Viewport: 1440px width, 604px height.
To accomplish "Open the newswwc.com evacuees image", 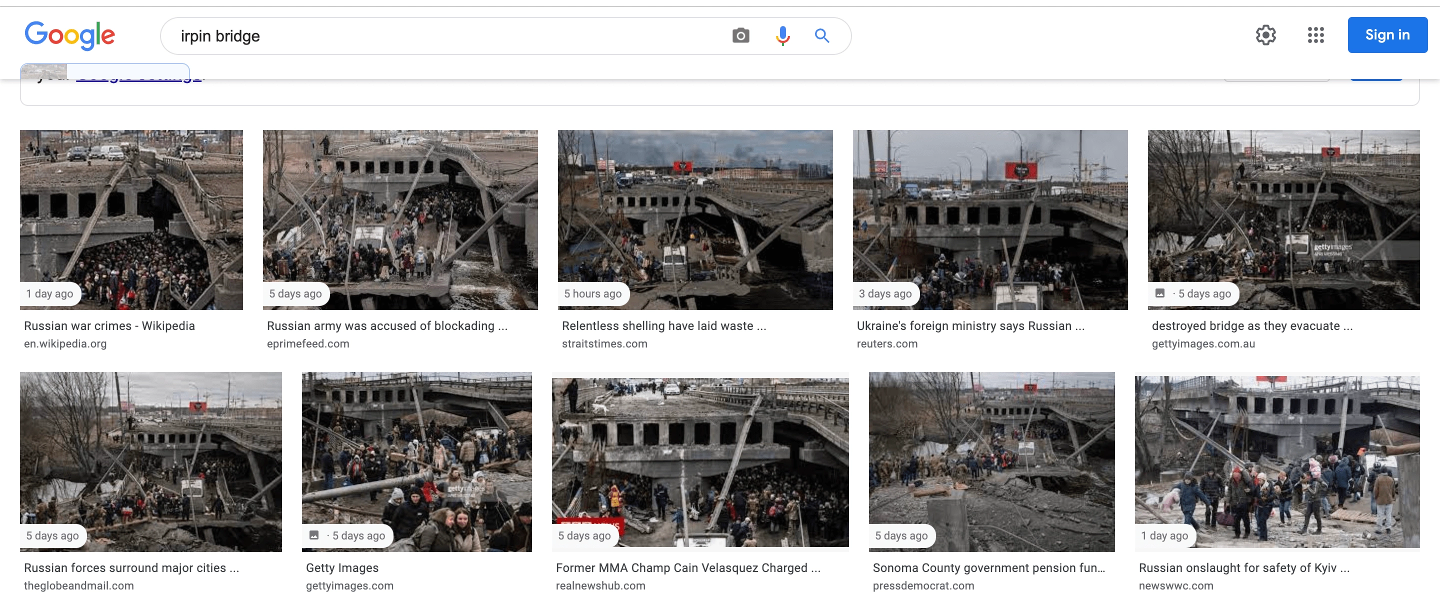I will pos(1277,462).
